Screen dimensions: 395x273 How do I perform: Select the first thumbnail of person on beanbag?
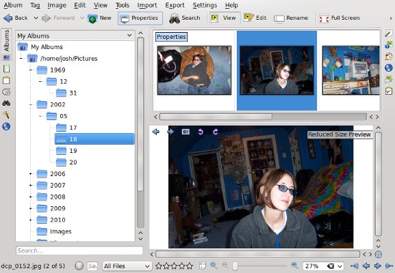(x=194, y=70)
